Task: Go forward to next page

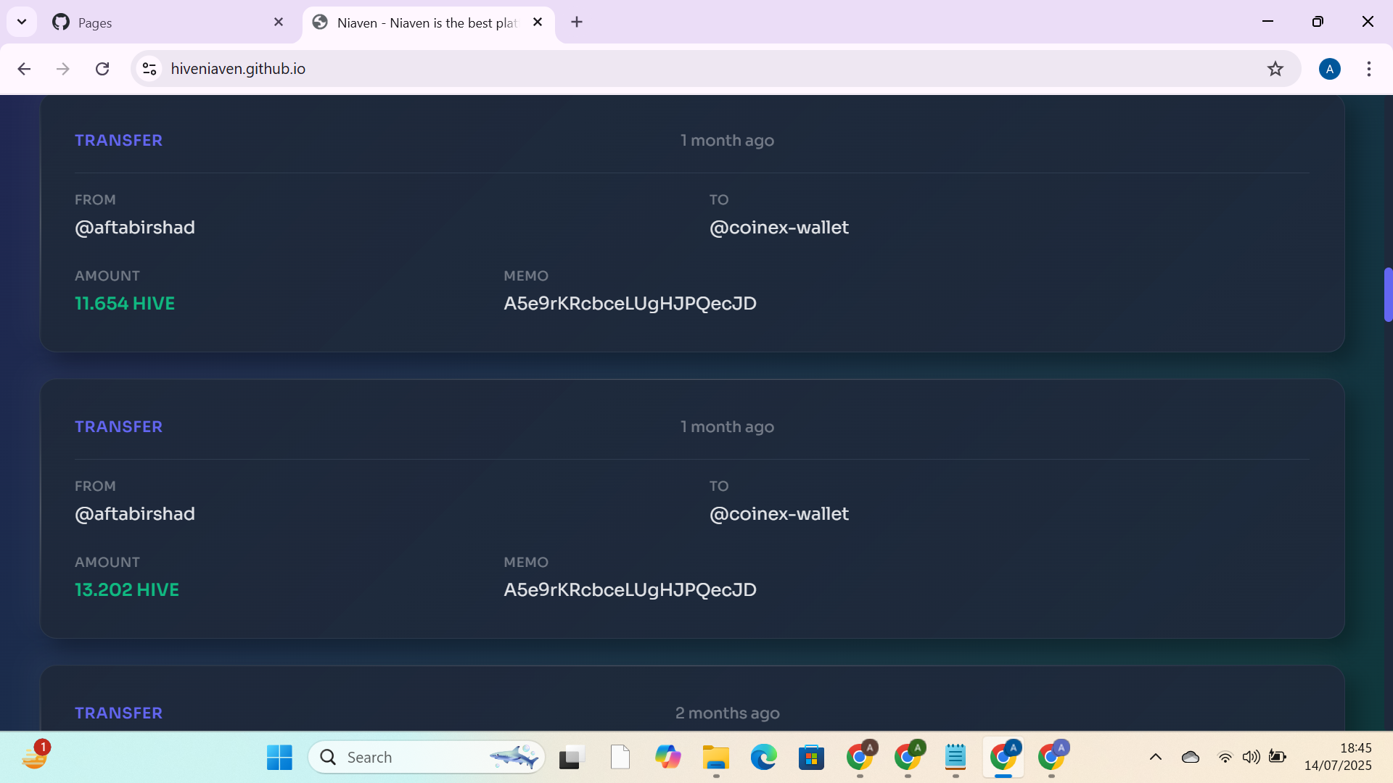Action: pos(63,69)
